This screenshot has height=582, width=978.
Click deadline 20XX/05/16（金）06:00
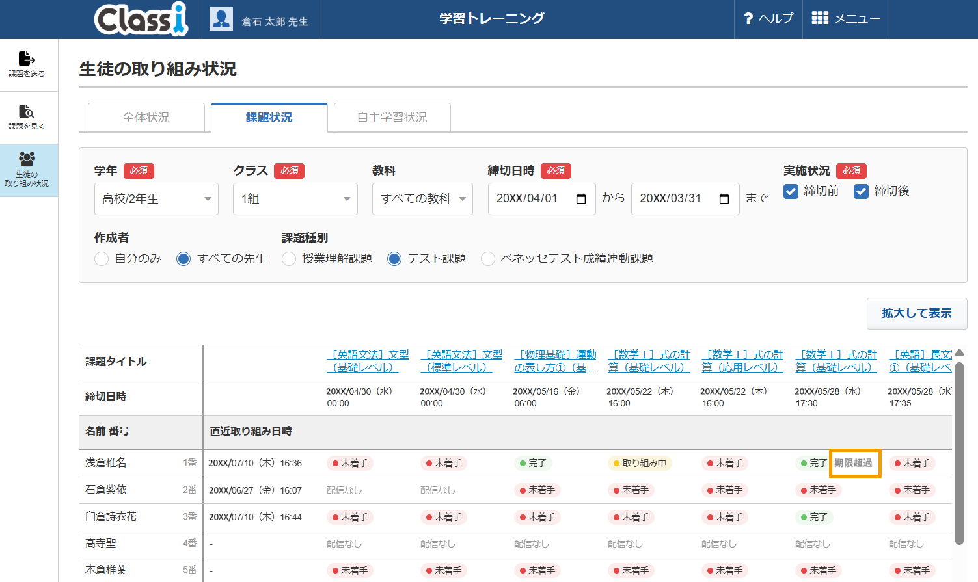546,397
